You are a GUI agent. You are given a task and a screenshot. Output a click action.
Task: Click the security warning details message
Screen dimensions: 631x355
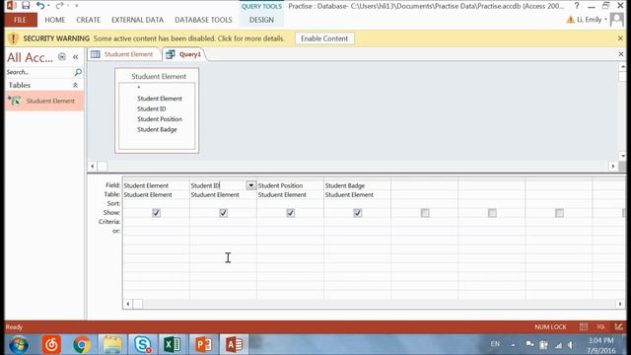click(188, 38)
